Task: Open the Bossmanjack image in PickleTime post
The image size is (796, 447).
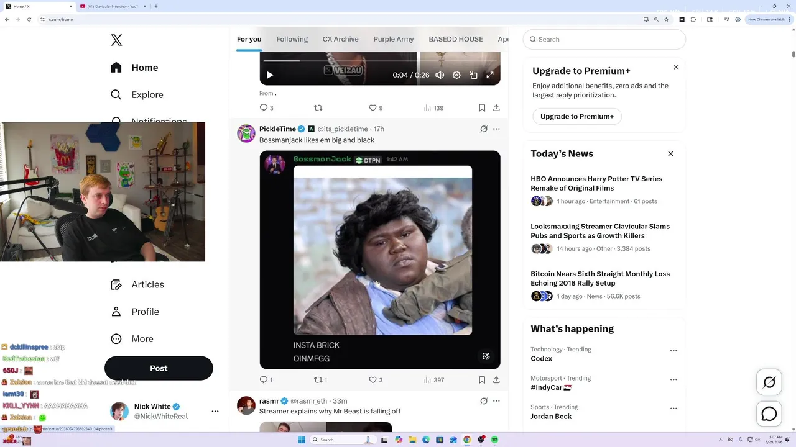Action: 380,260
